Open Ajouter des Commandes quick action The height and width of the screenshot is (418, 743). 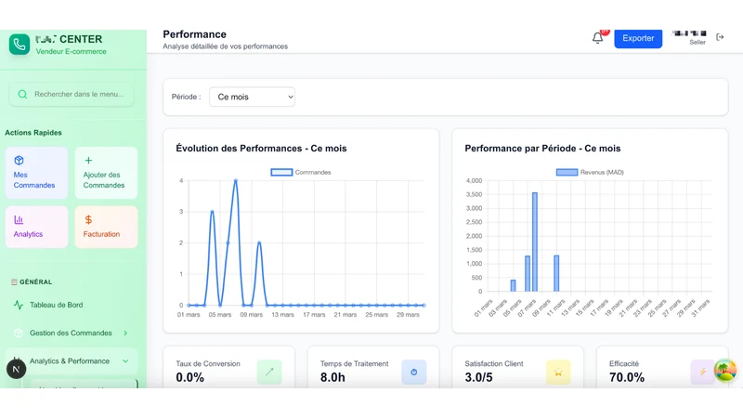click(106, 173)
